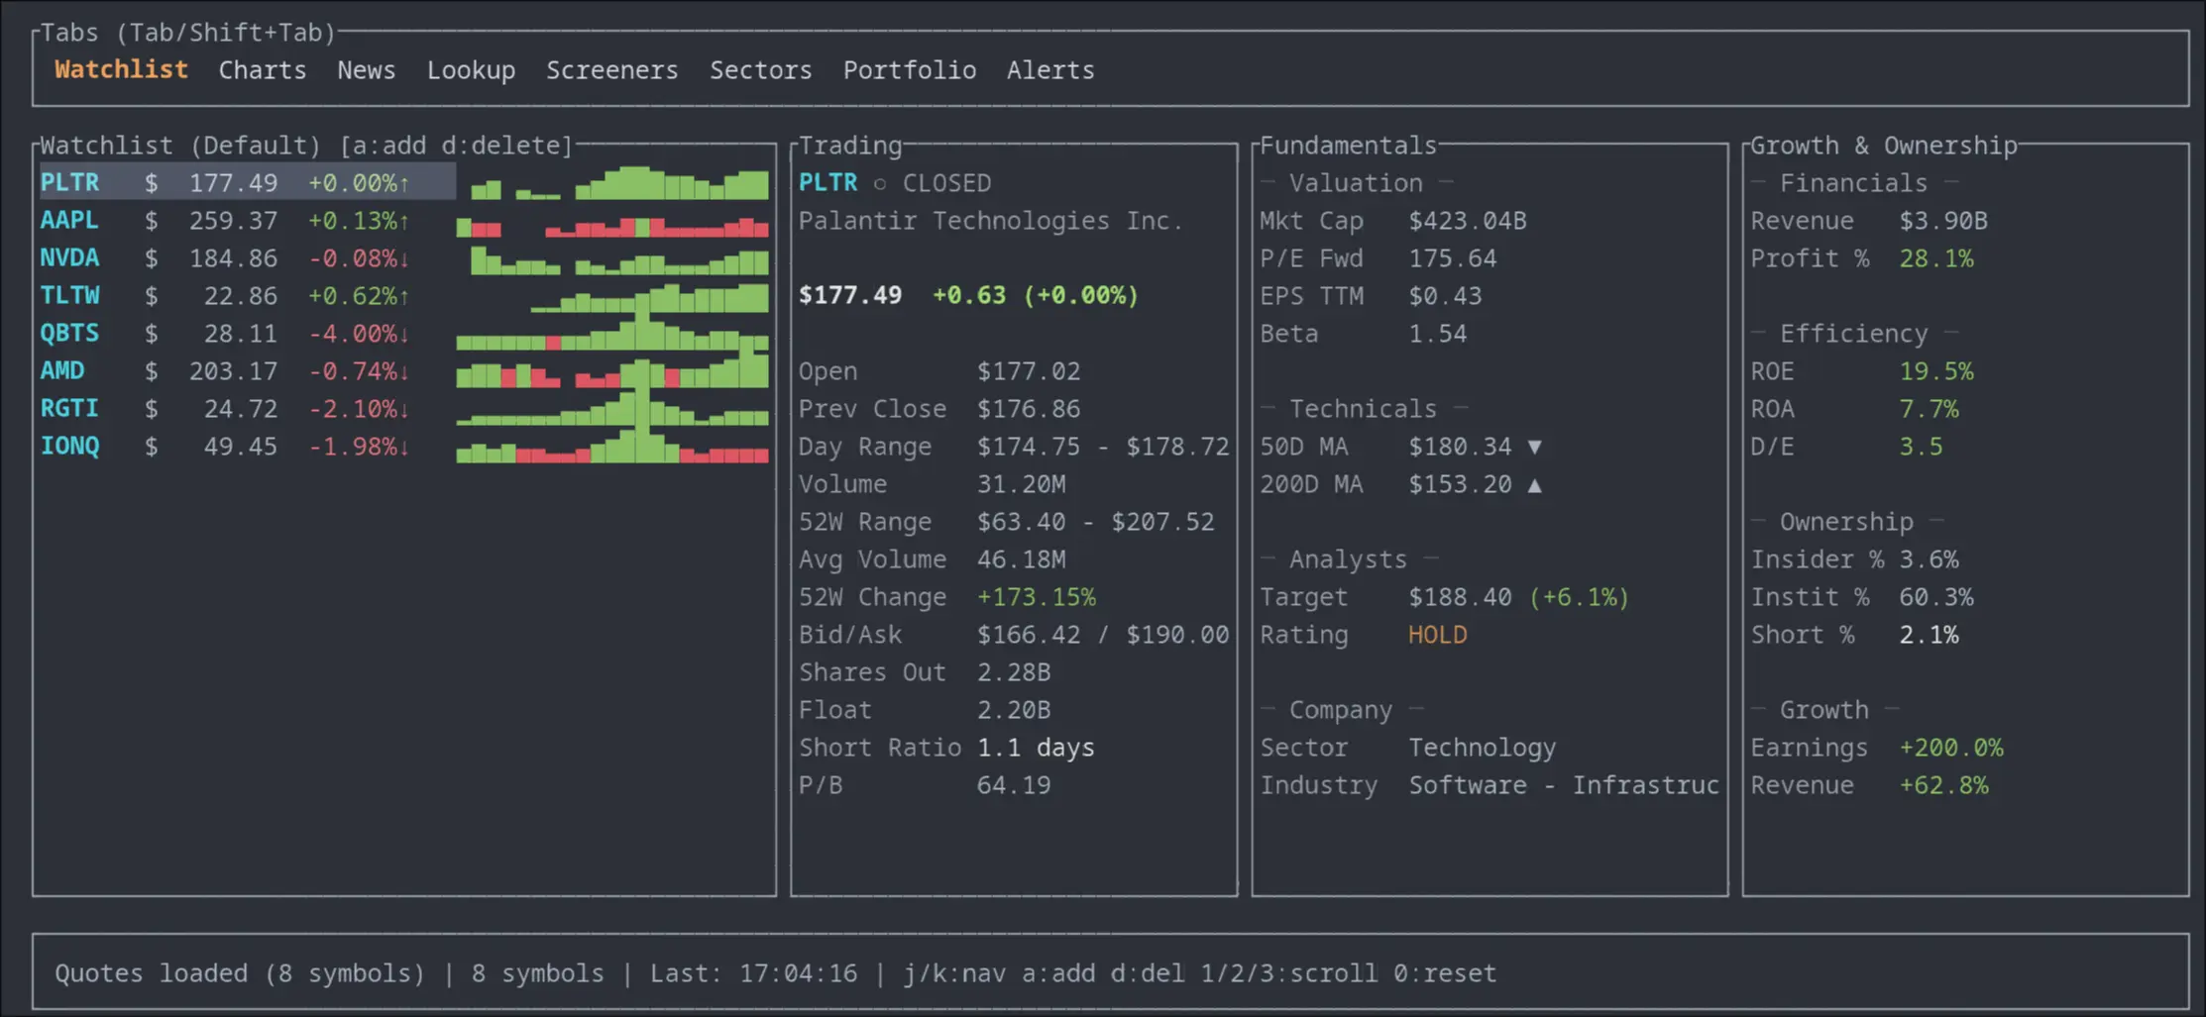Screen dimensions: 2206x1017
Task: Open the Portfolio tab
Action: click(909, 69)
